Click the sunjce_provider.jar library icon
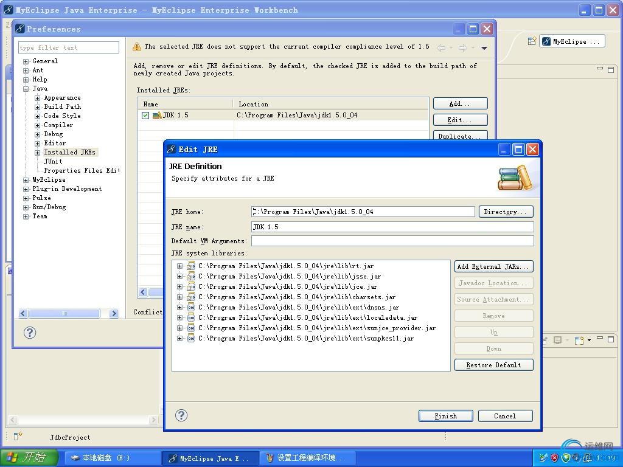 pos(191,328)
